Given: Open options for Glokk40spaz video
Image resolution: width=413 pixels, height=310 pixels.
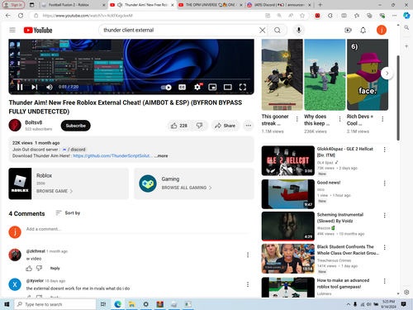Looking at the screenshot, I should (x=385, y=150).
